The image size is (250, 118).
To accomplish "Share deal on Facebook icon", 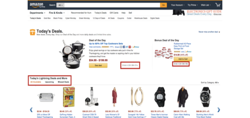I will (x=124, y=47).
